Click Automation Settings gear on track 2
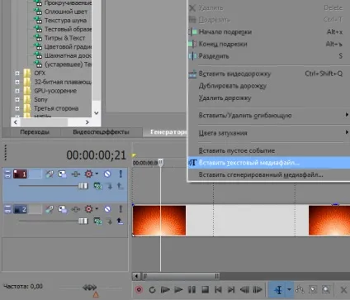 click(x=88, y=209)
